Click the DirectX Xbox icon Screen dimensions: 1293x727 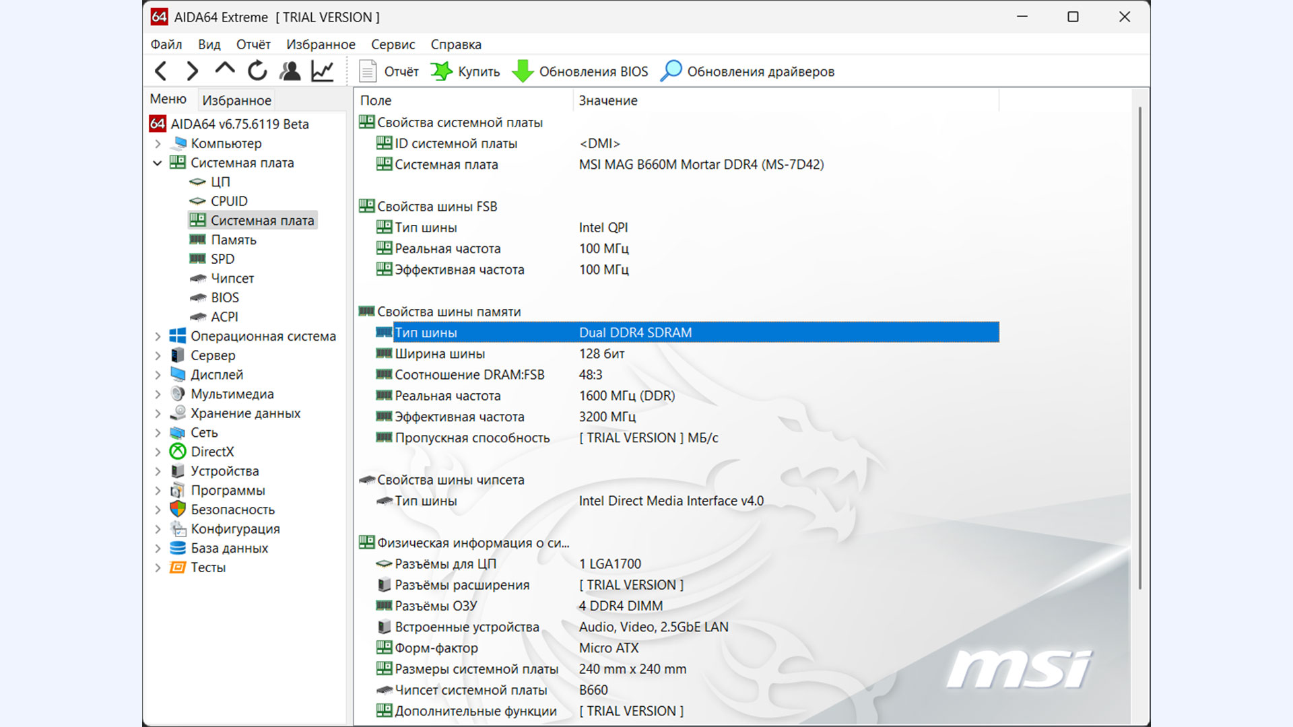coord(178,452)
